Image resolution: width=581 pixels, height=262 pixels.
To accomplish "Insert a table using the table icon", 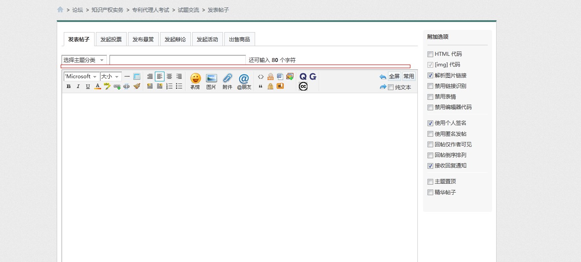I will point(137,76).
